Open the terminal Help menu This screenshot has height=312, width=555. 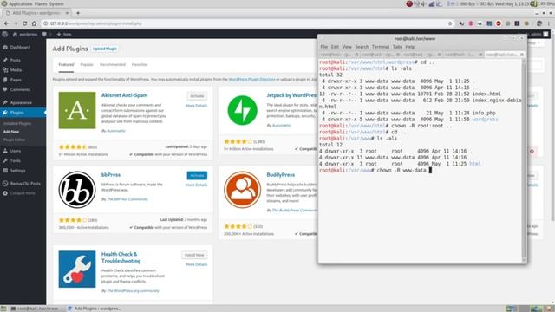click(410, 47)
